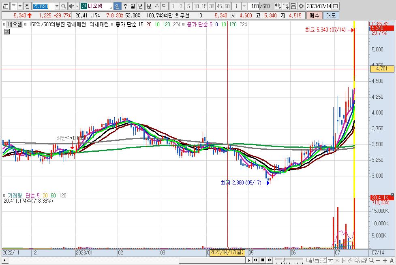Click the 150억/500억봉찐 indicator label
Image resolution: width=396 pixels, height=265 pixels.
point(46,24)
